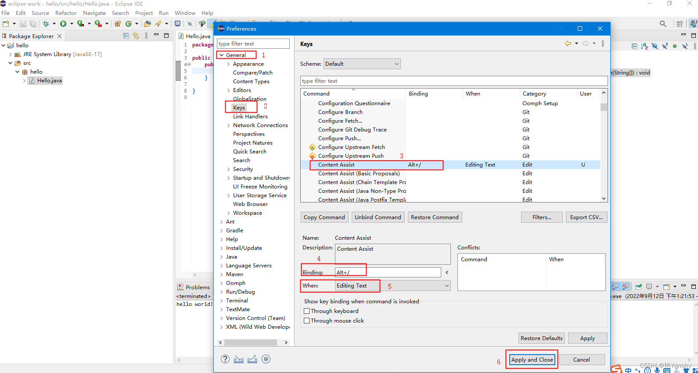Toggle Hide Non-Public Members (green dot)
The height and width of the screenshot is (373, 698).
[675, 46]
